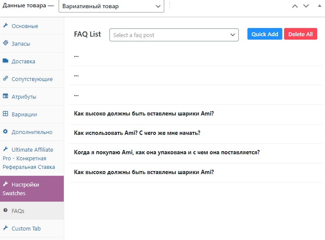325x240 pixels.
Task: Expand FAQ item Когда я покупаю Ami
Action: (195, 153)
